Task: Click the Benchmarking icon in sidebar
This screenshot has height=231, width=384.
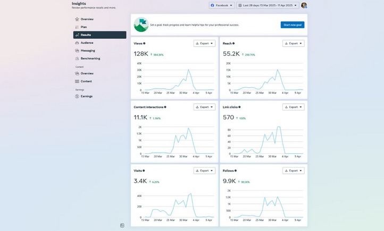Action: pos(77,59)
